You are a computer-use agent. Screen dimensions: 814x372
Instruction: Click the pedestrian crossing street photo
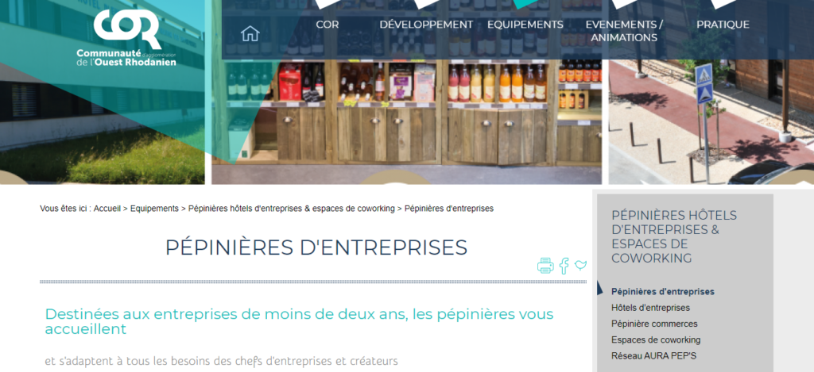point(711,122)
